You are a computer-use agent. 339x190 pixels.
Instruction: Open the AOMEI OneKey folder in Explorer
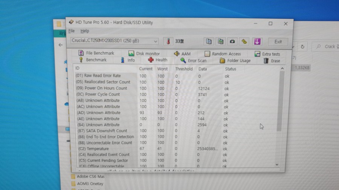(87, 184)
